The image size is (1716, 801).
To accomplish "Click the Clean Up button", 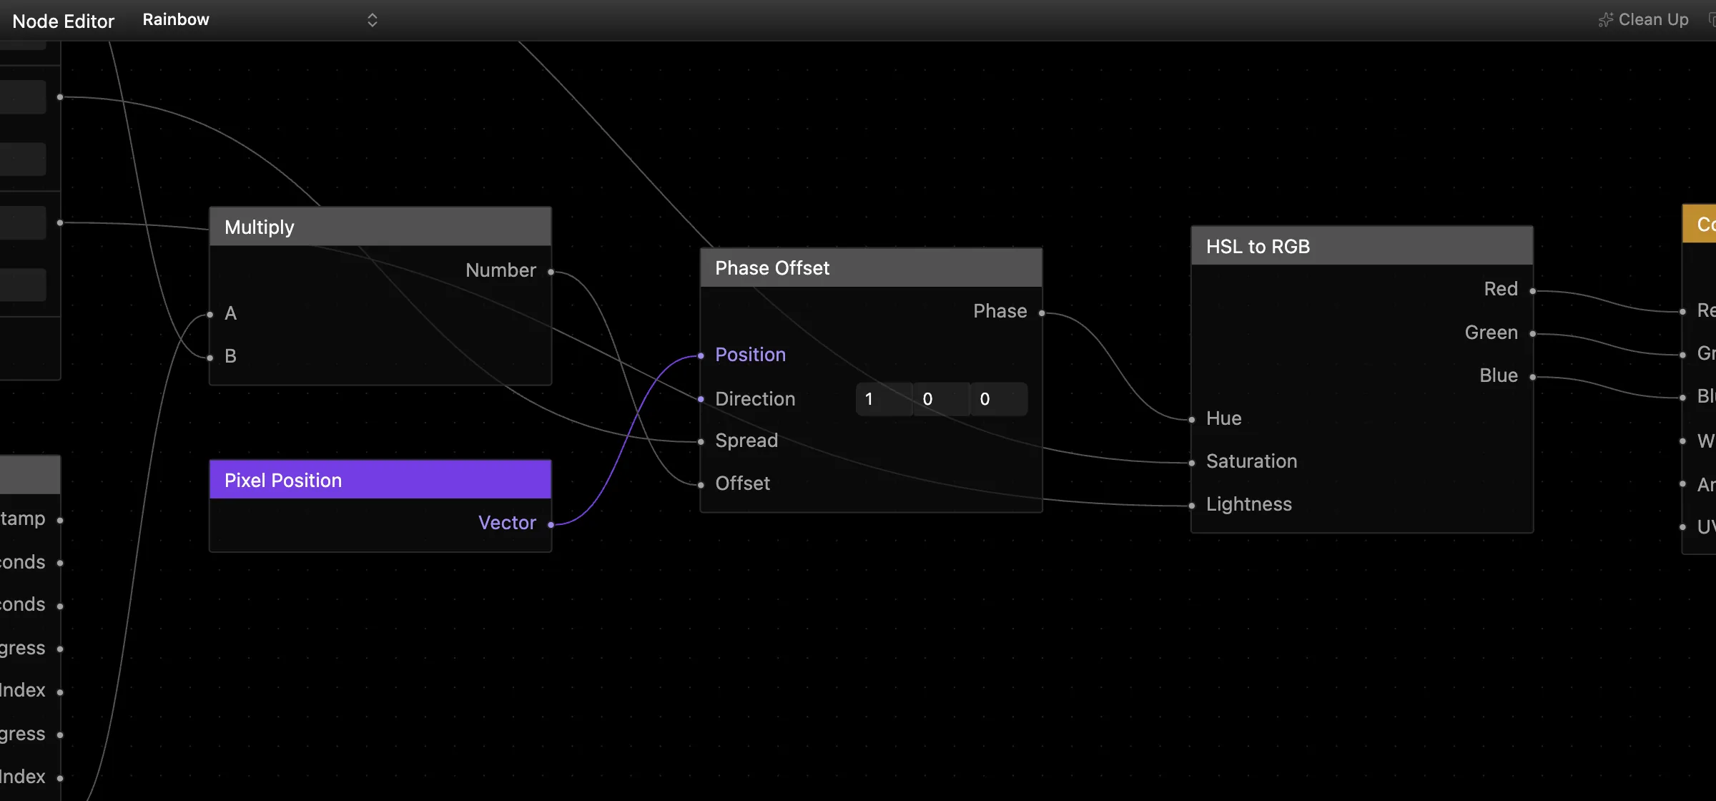I will coord(1644,20).
